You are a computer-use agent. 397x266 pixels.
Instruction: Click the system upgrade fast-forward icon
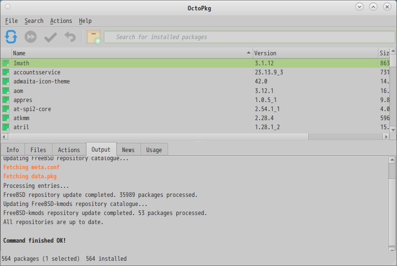31,37
